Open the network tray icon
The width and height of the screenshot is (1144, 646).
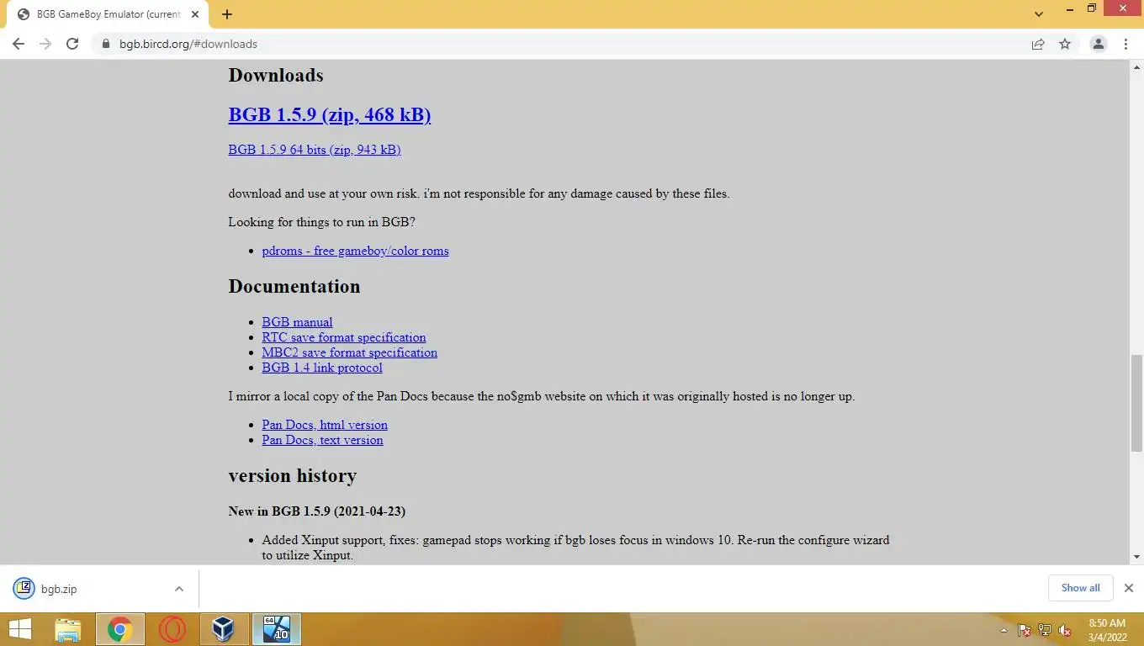click(x=1045, y=630)
